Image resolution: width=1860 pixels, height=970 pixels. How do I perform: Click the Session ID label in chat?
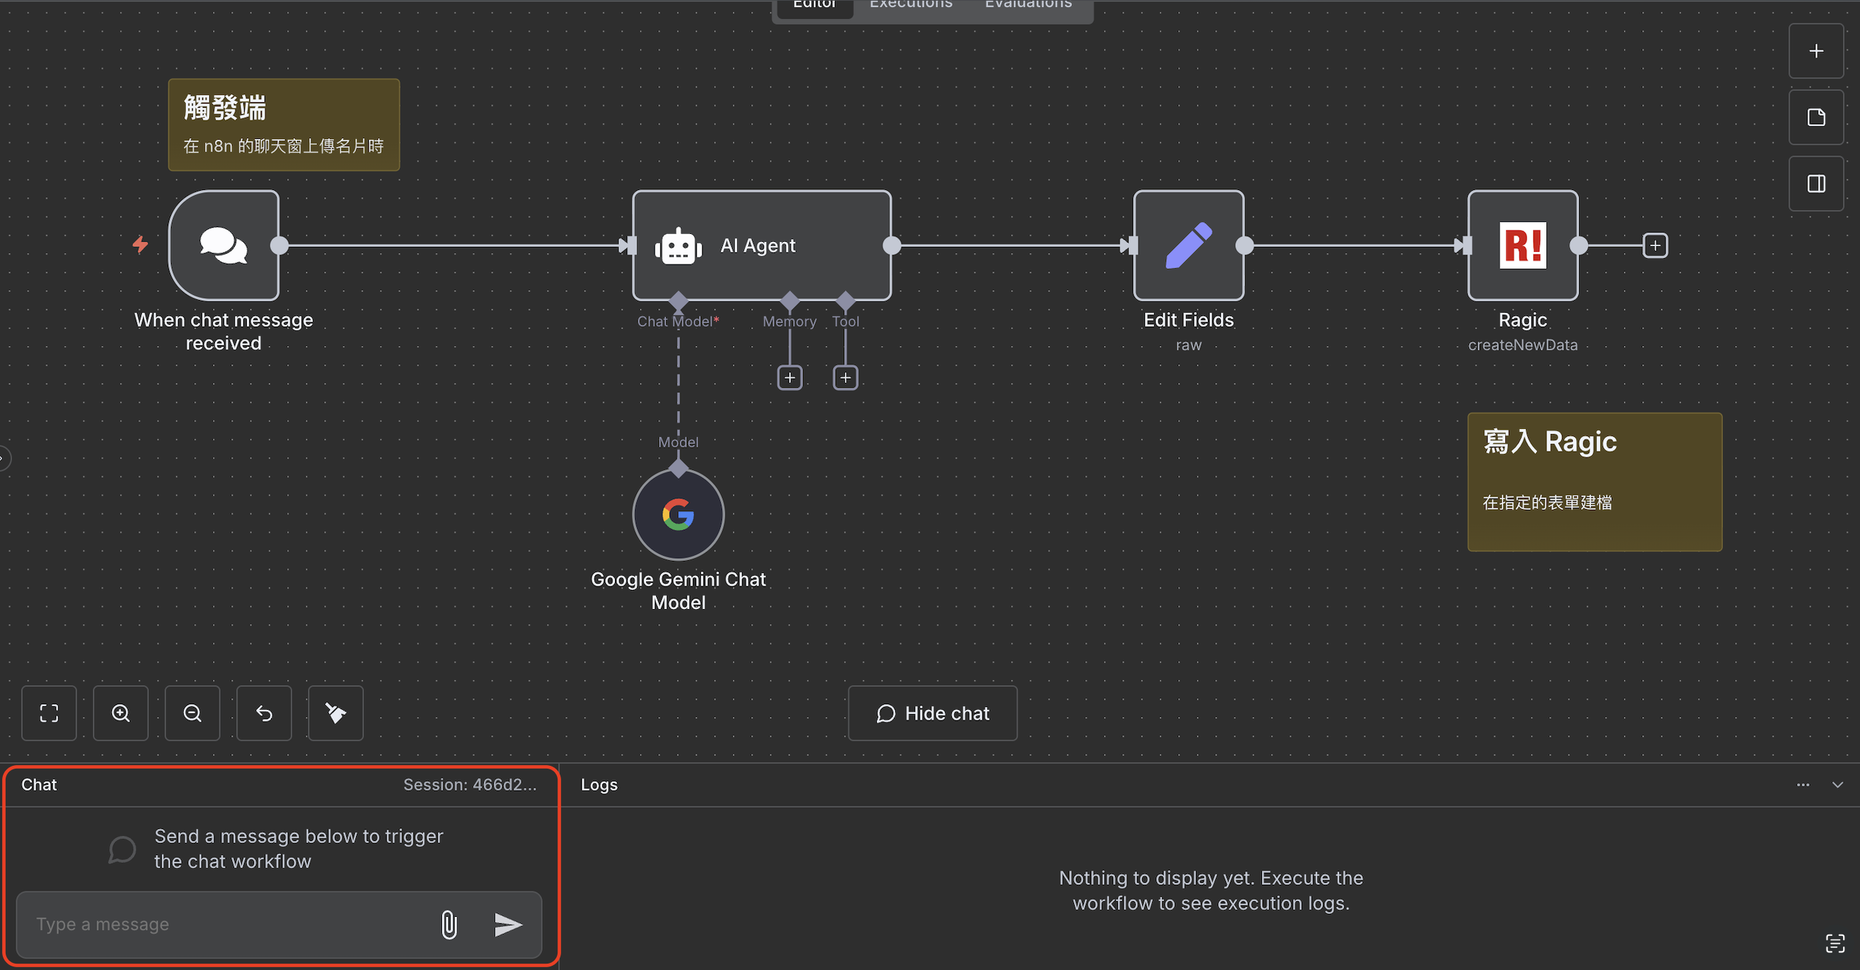(470, 784)
